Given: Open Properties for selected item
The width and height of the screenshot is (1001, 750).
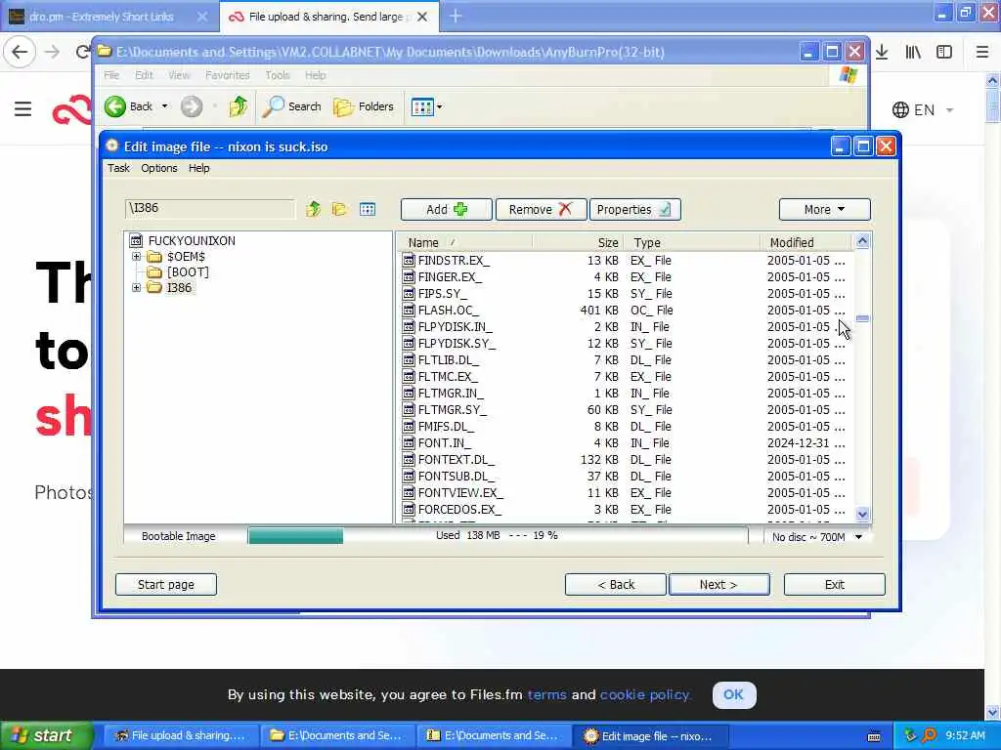Looking at the screenshot, I should pos(634,209).
